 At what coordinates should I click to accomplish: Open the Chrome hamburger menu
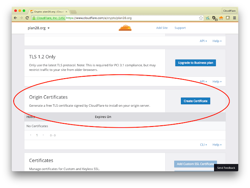(234, 18)
